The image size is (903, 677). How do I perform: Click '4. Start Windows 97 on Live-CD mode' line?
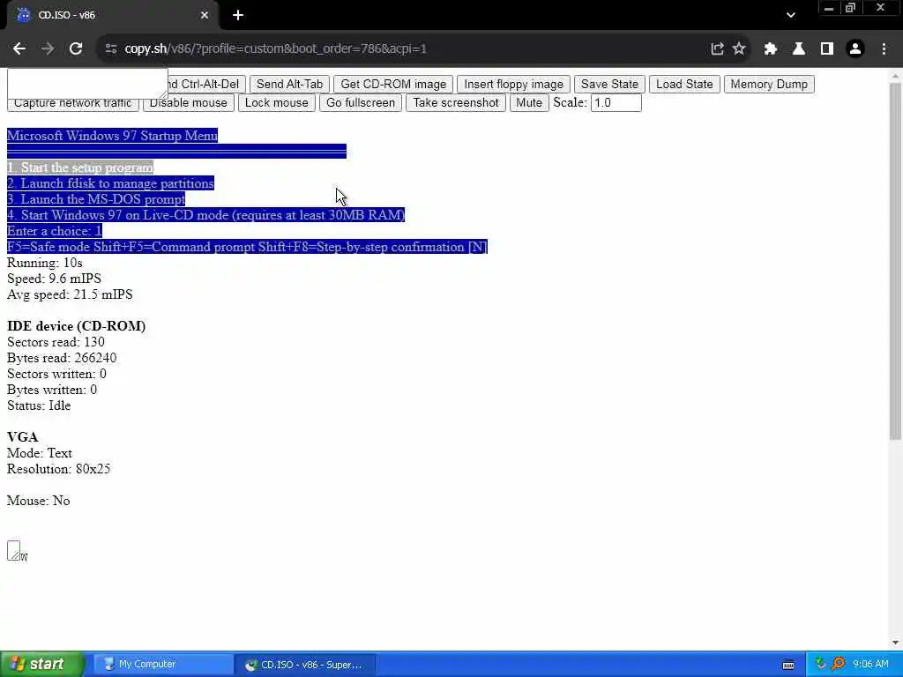(x=205, y=215)
